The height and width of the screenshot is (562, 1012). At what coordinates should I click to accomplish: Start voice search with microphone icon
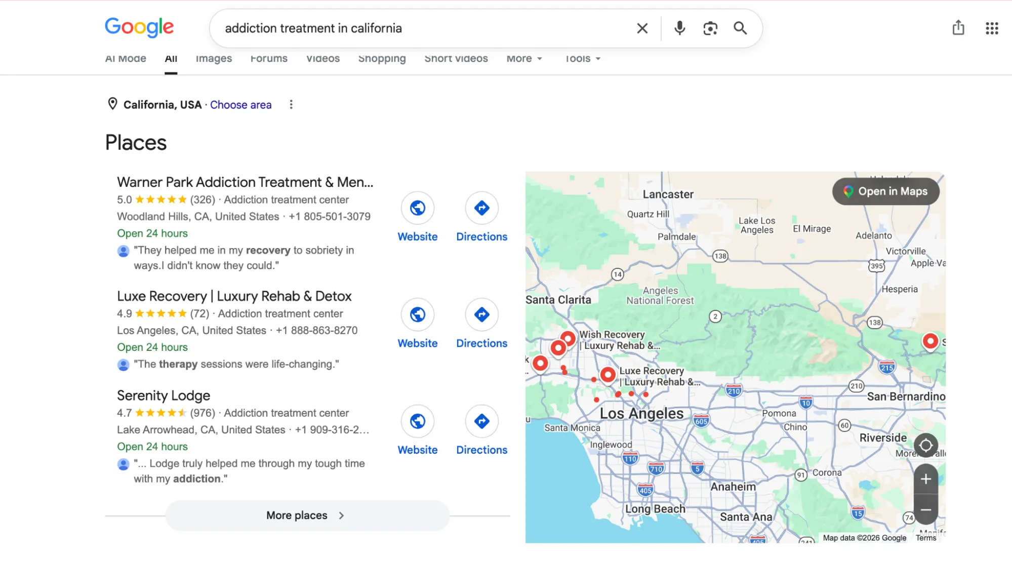679,28
